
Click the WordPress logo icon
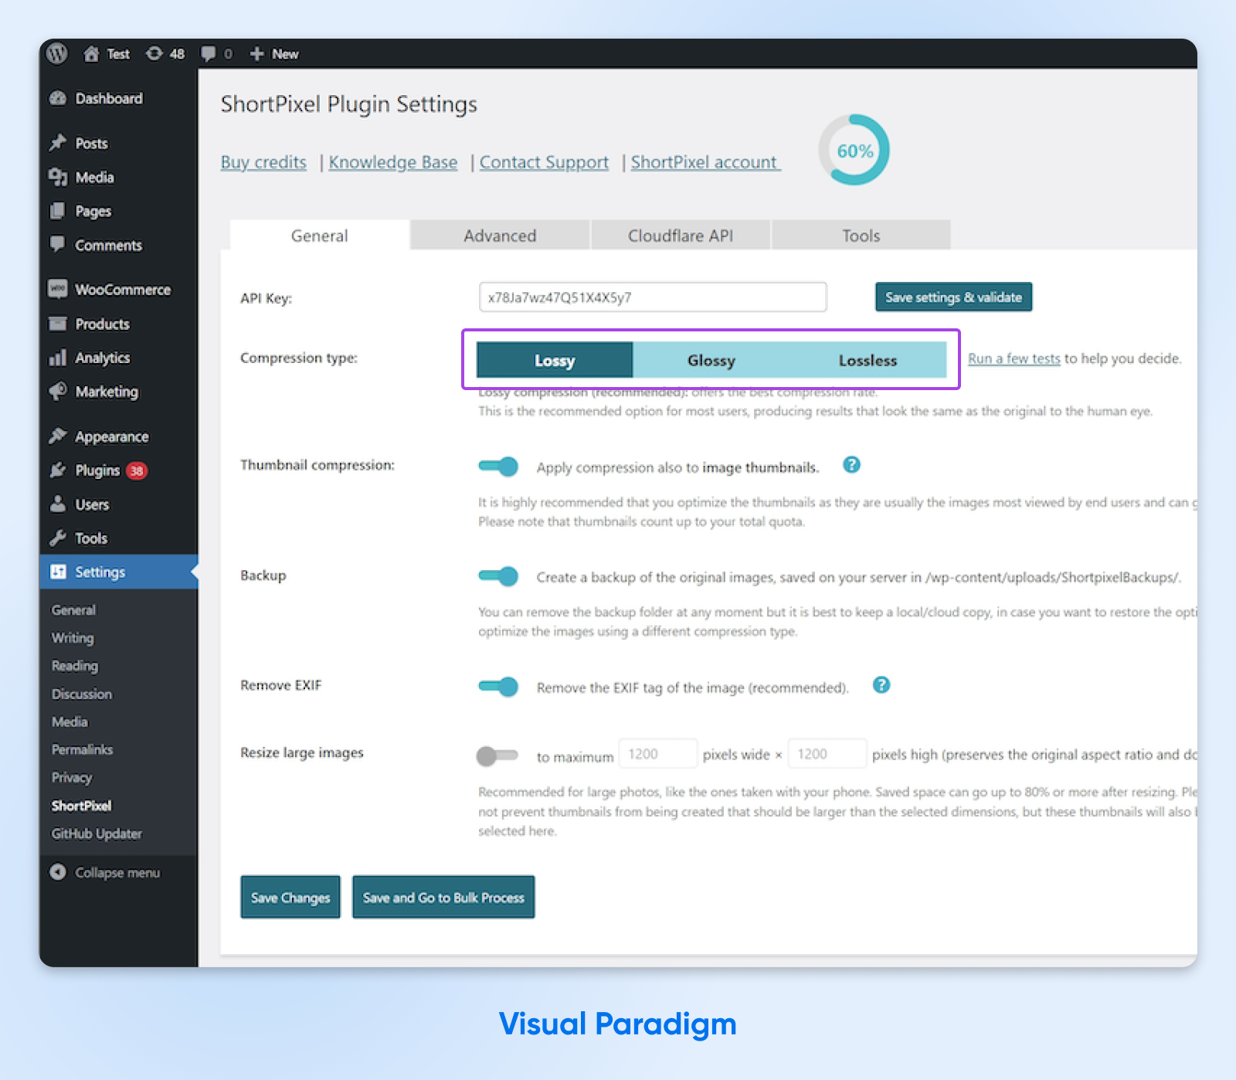57,53
